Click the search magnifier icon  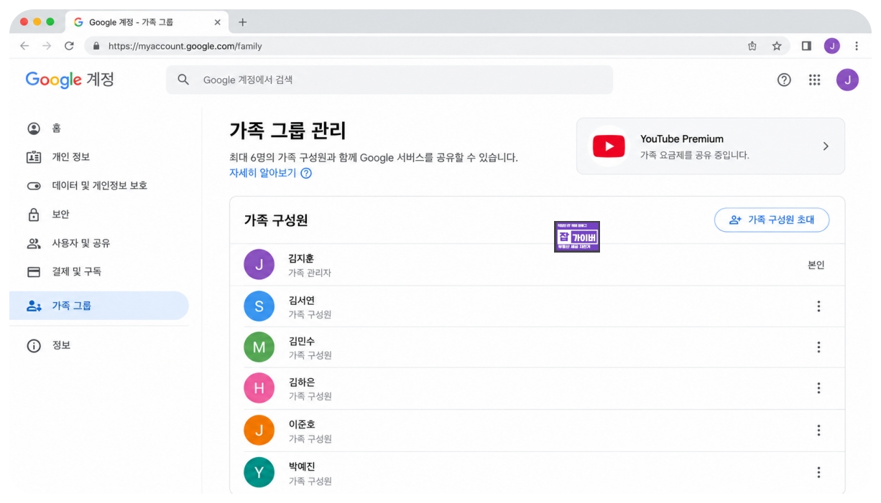(x=183, y=80)
